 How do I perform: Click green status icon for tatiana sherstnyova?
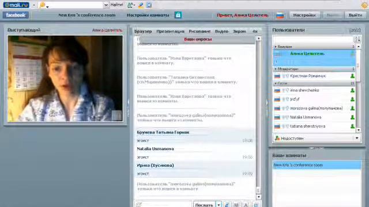tap(352, 126)
